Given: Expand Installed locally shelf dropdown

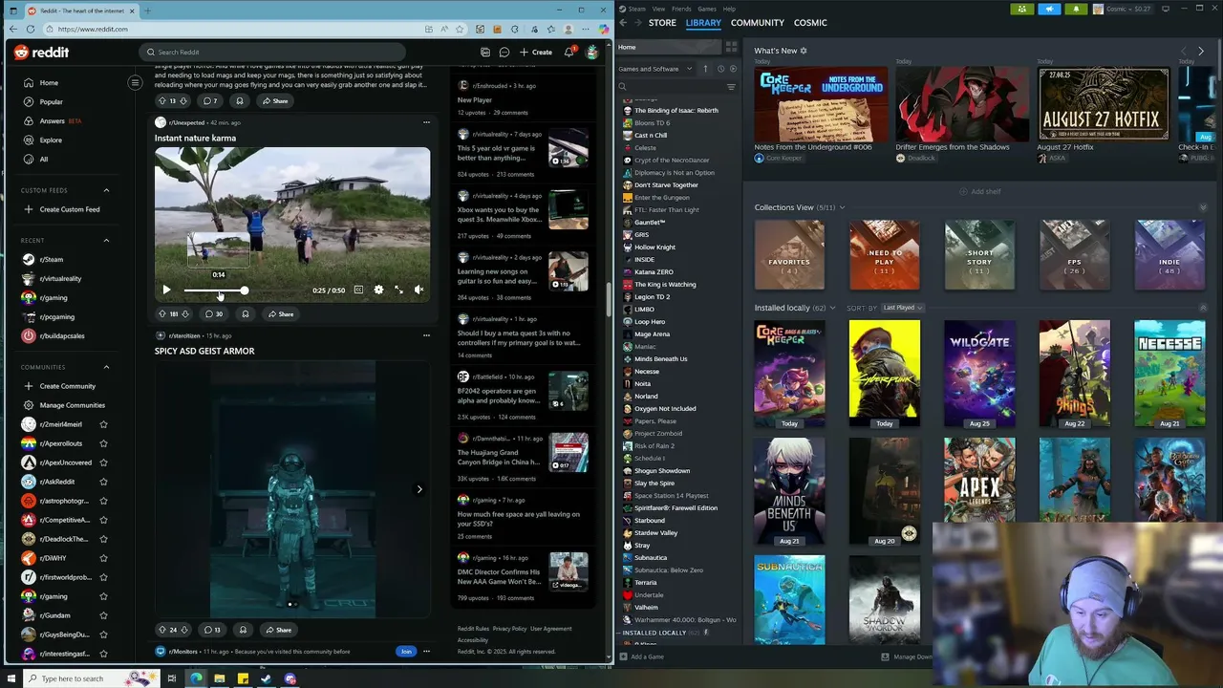Looking at the screenshot, I should click(x=832, y=308).
